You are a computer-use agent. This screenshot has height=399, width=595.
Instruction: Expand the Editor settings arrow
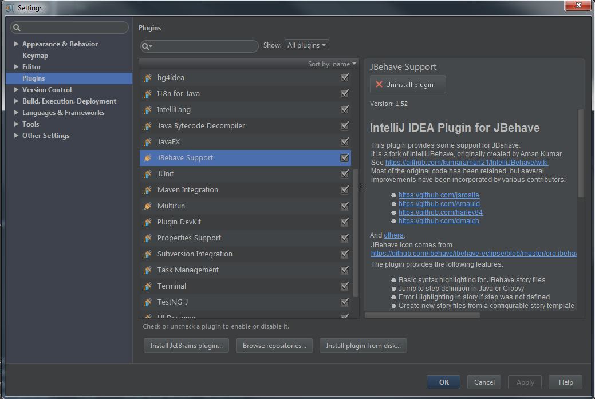[16, 67]
